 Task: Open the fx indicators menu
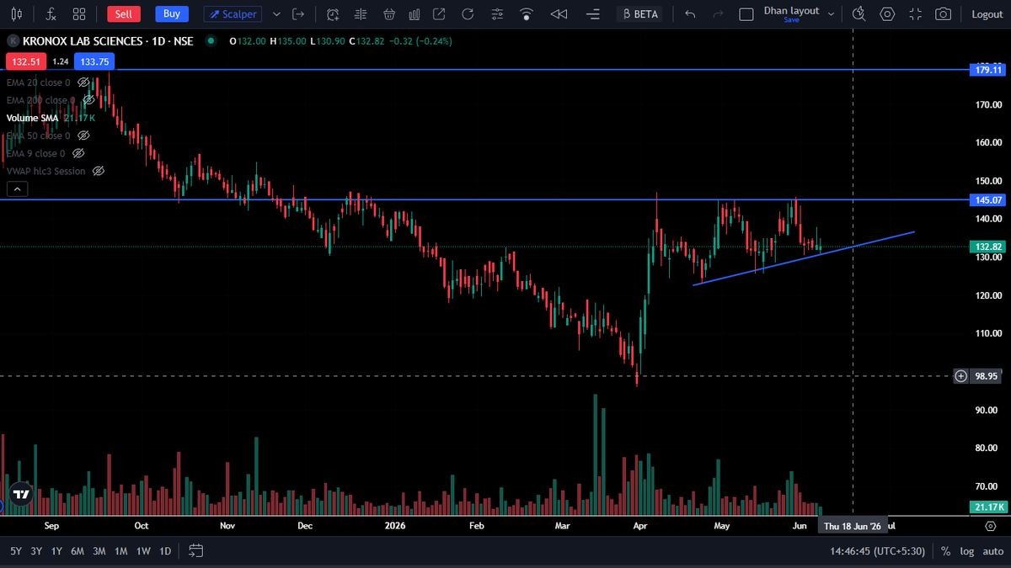[x=51, y=14]
